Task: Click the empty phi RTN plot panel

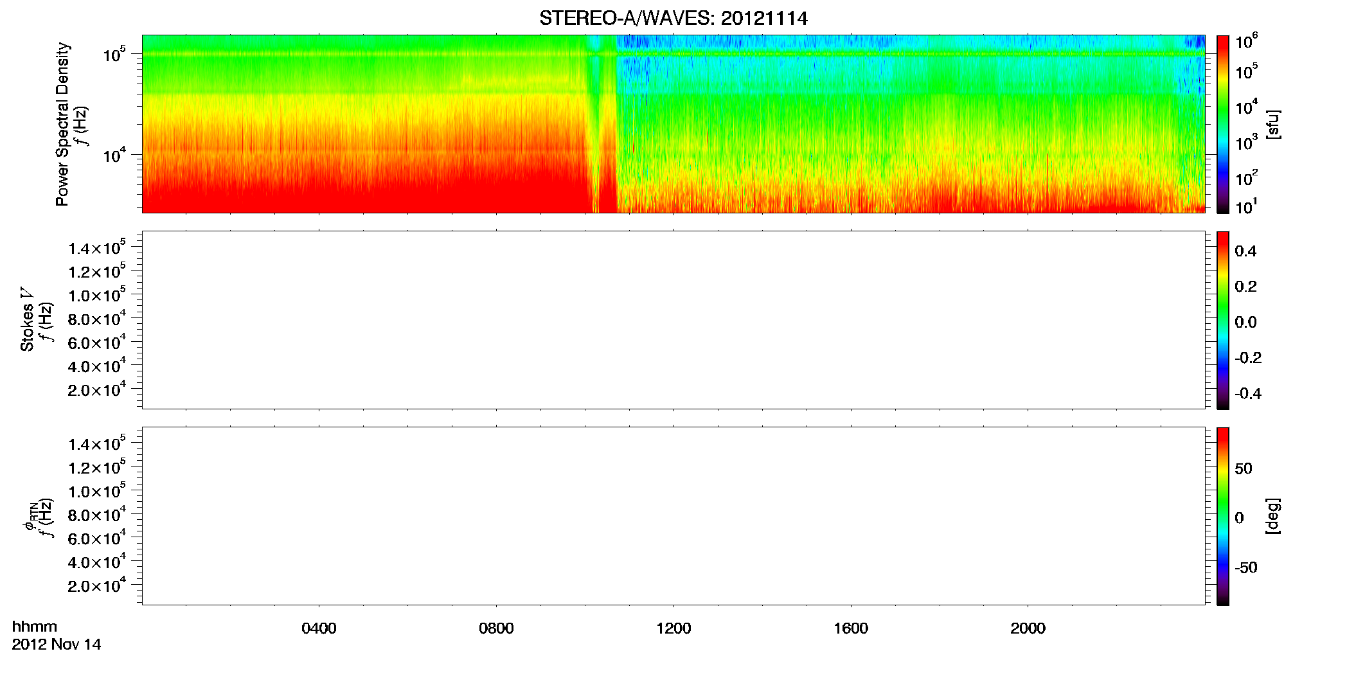Action: click(673, 516)
